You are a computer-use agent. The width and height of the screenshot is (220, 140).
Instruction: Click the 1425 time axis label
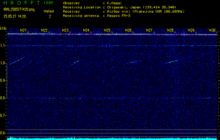tap(107, 30)
